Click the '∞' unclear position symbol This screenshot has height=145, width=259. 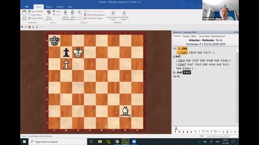coord(235,132)
